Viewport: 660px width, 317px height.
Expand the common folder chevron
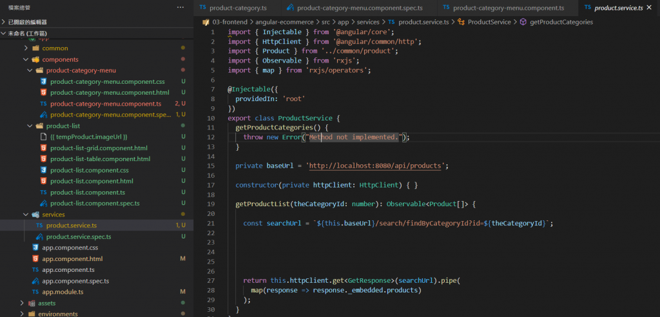[26, 48]
